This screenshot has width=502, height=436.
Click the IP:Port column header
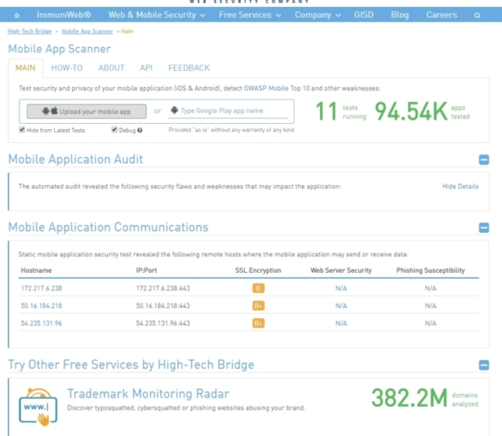[146, 270]
